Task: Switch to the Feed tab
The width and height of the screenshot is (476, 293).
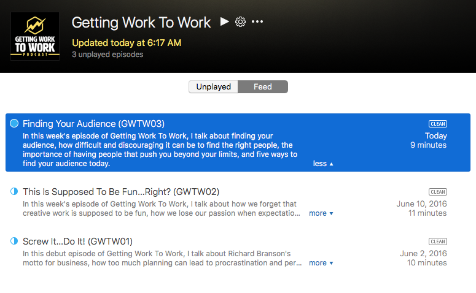Action: point(263,87)
